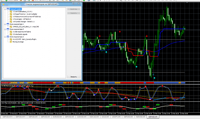The image size is (200, 119).
Task: Click the help question-mark button in dialog title
Action: (x=74, y=4)
